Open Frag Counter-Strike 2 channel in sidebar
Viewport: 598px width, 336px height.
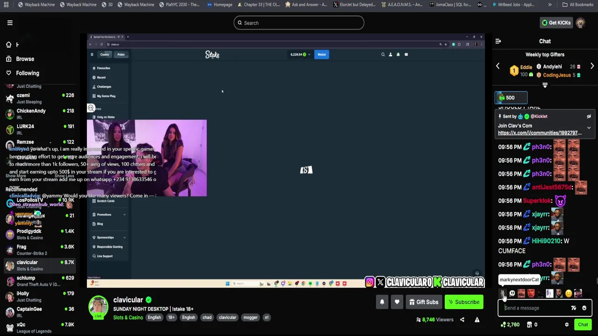(x=40, y=250)
